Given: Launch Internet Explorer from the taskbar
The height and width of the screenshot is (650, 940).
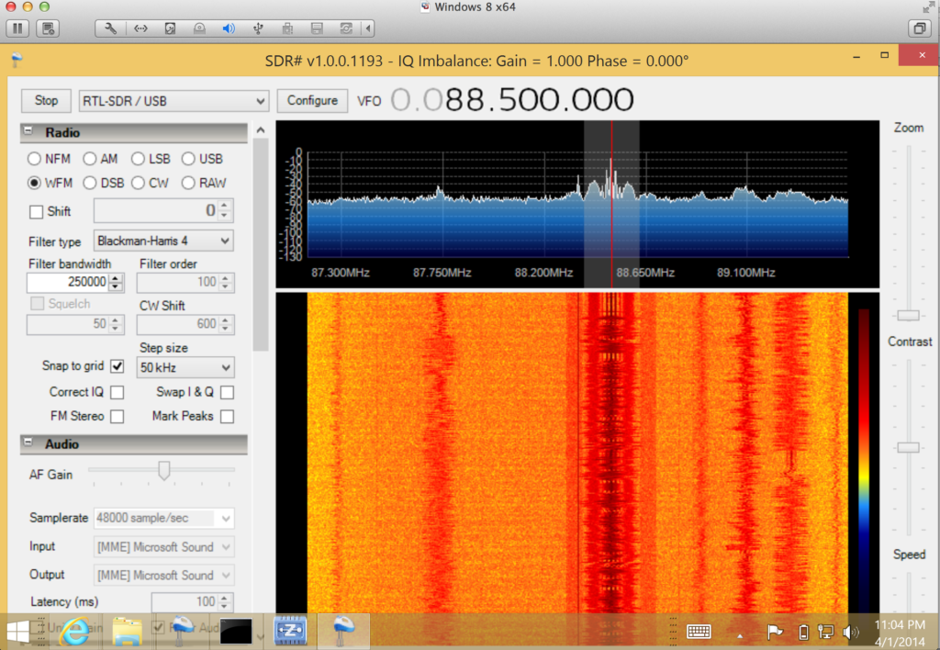Looking at the screenshot, I should tap(74, 632).
